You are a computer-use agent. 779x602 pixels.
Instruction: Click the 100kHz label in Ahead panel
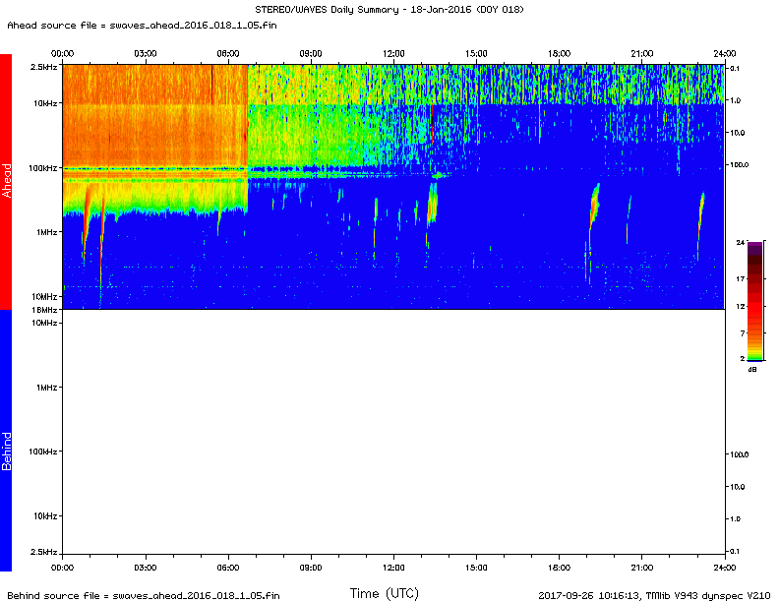pos(43,168)
